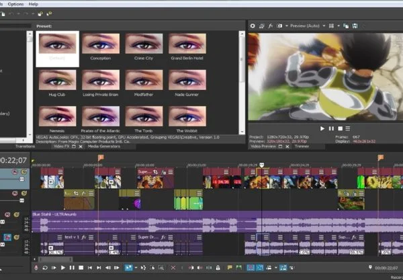
Task: Insert Region with green icon
Action: pos(238,268)
